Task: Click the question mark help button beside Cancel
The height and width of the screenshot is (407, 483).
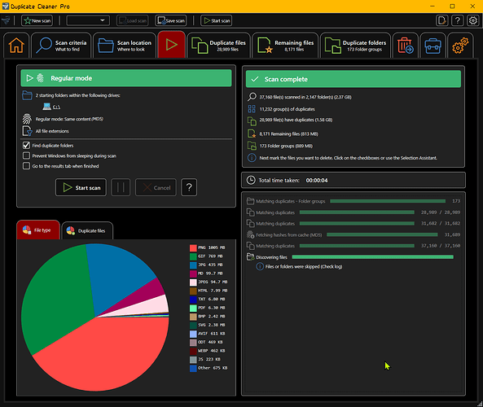Action: point(189,187)
